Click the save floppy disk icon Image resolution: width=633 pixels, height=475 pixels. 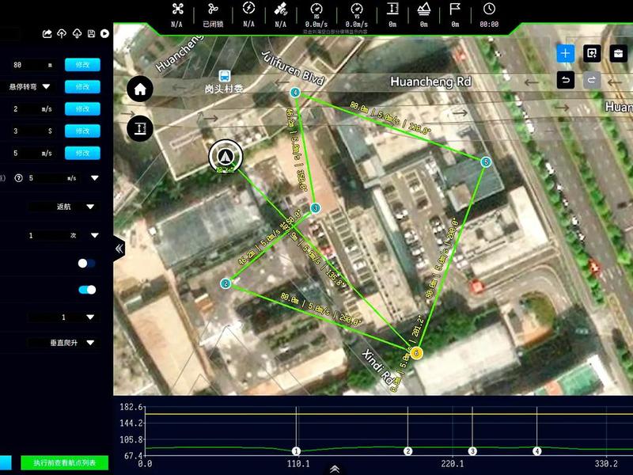click(x=91, y=33)
